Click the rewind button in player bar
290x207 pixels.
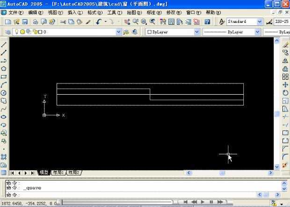click(194, 202)
